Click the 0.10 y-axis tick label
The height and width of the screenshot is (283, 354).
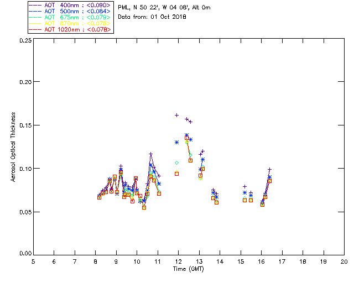tap(25, 169)
